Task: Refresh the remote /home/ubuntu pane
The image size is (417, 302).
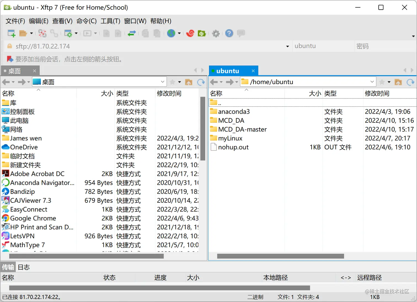Action: (410, 82)
